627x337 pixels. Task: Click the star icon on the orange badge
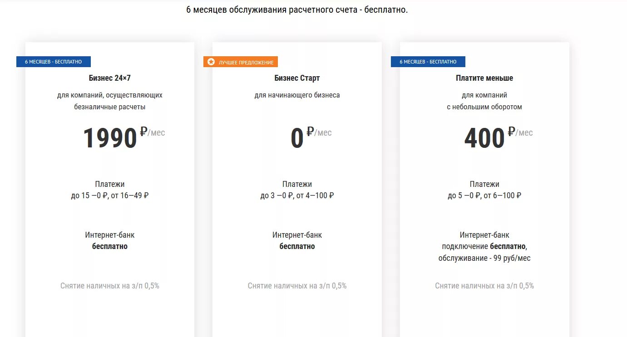click(x=211, y=62)
